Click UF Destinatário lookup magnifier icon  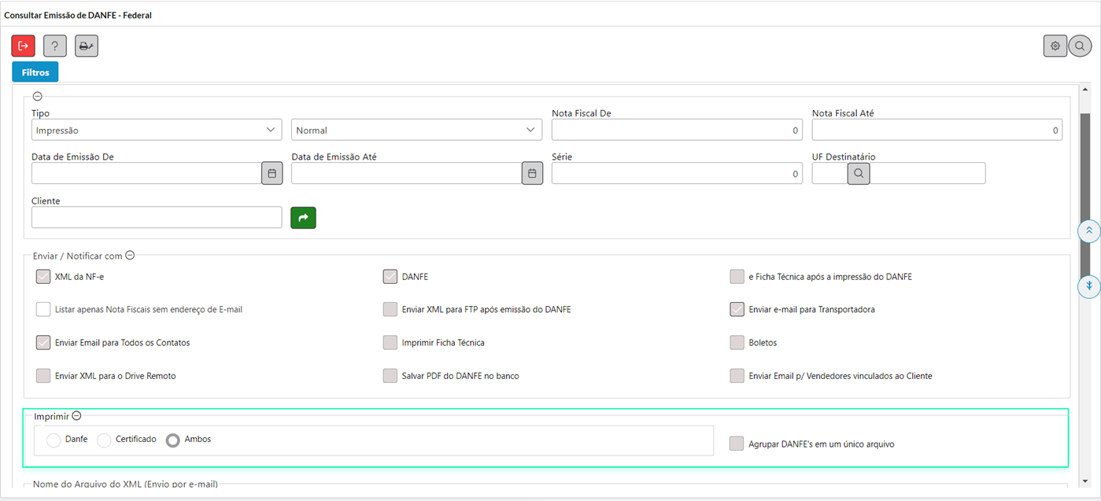(x=859, y=173)
